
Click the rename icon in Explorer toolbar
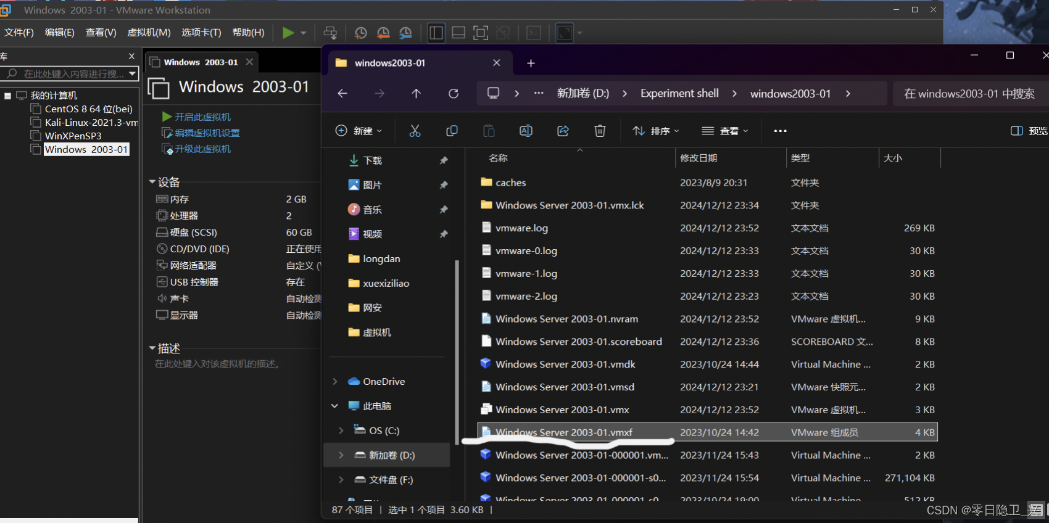pos(526,131)
